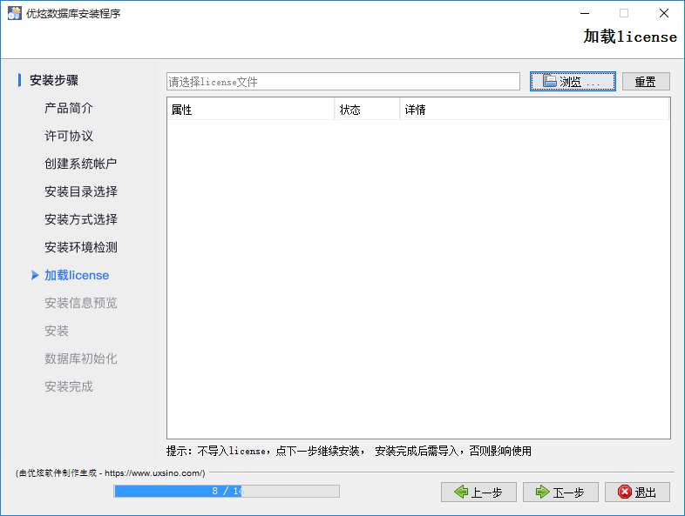Viewport: 685px width, 516px height.
Task: Click the 详情 column header
Action: click(x=533, y=110)
